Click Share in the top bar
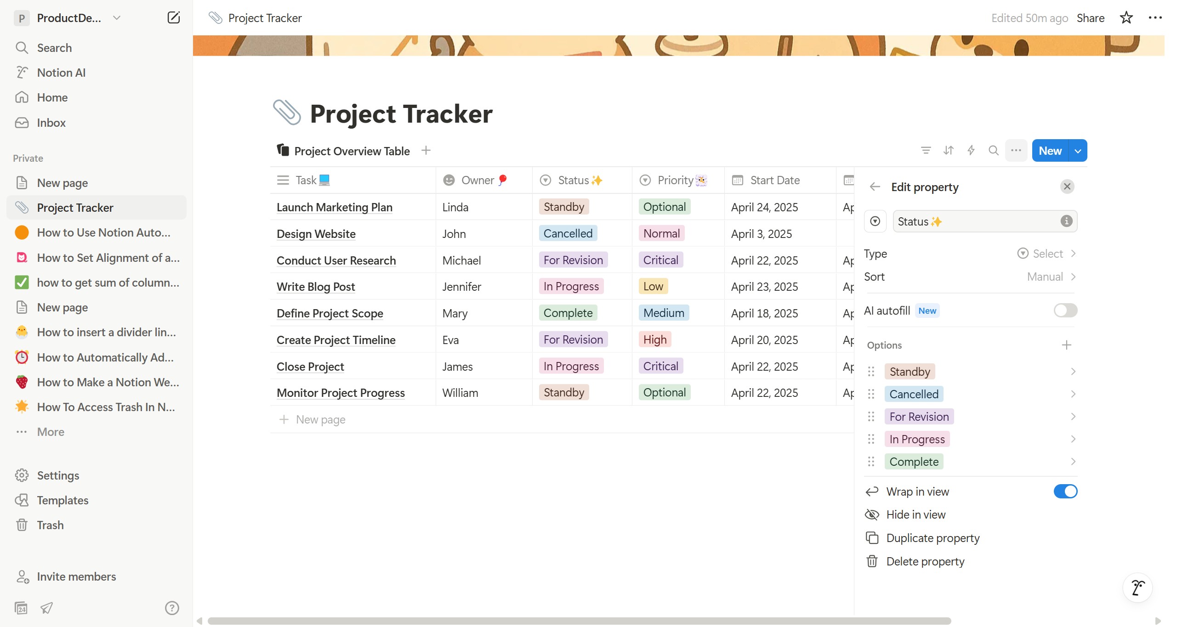This screenshot has height=627, width=1177. [1090, 18]
